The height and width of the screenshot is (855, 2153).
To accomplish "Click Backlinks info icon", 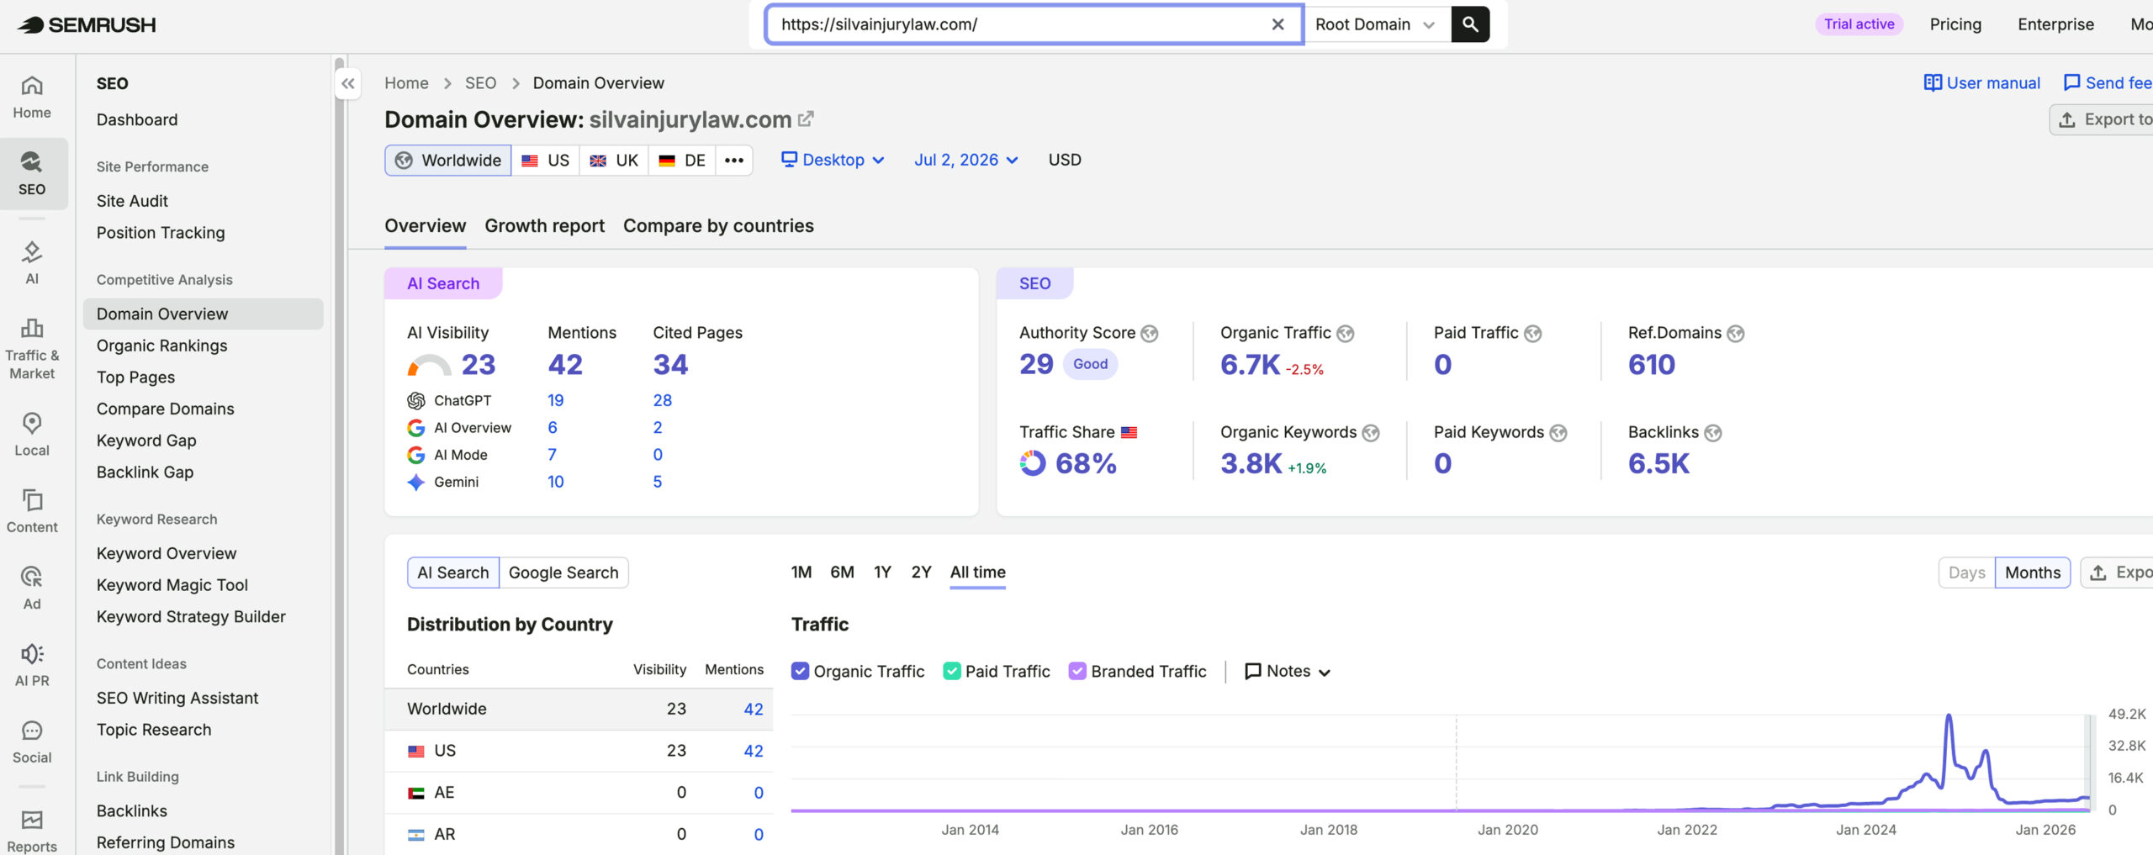I will 1713,433.
